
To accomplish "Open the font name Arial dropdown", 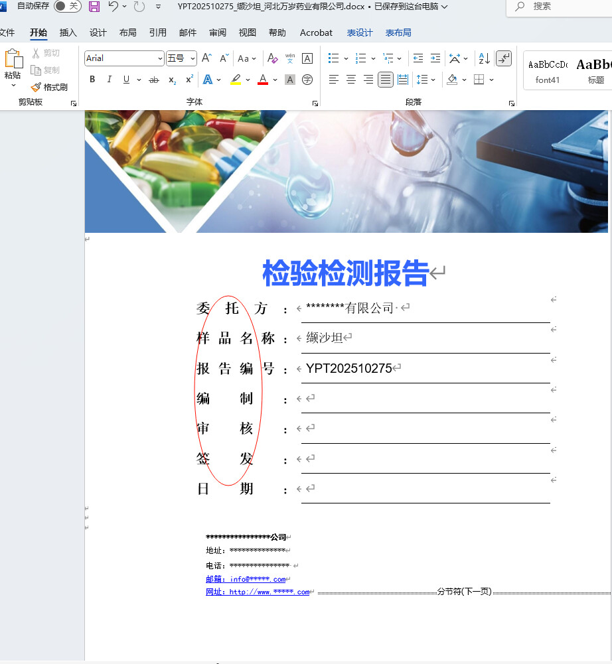I will click(160, 58).
